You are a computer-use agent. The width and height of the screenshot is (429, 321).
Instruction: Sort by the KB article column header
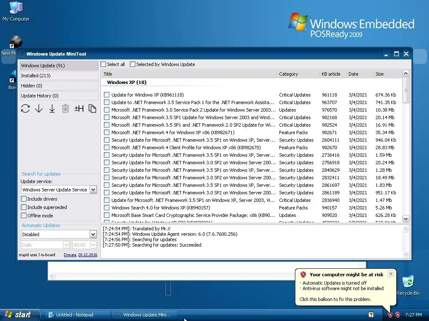(x=333, y=74)
